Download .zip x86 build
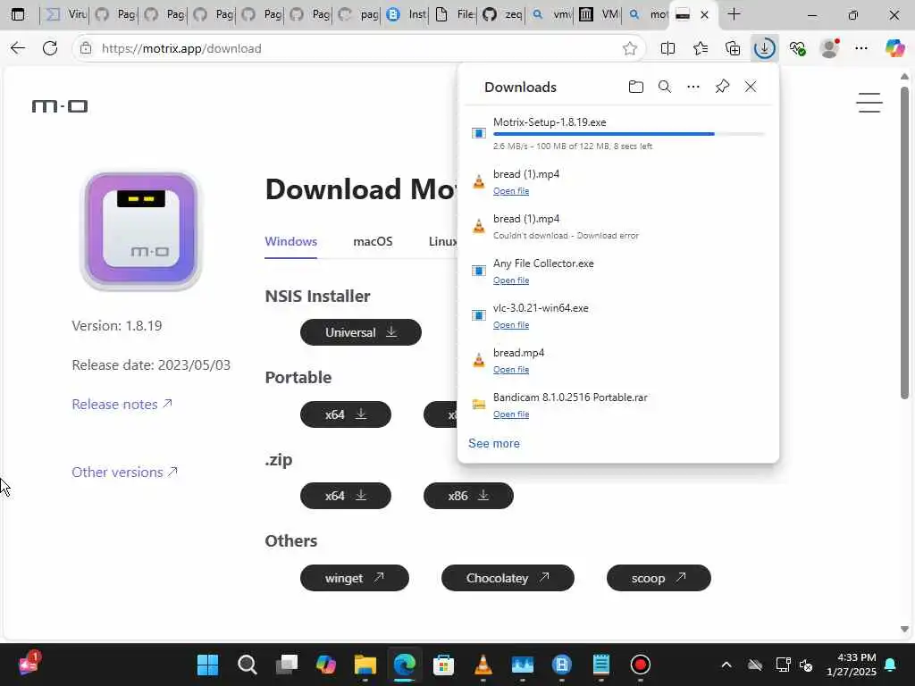Image resolution: width=915 pixels, height=686 pixels. point(468,496)
